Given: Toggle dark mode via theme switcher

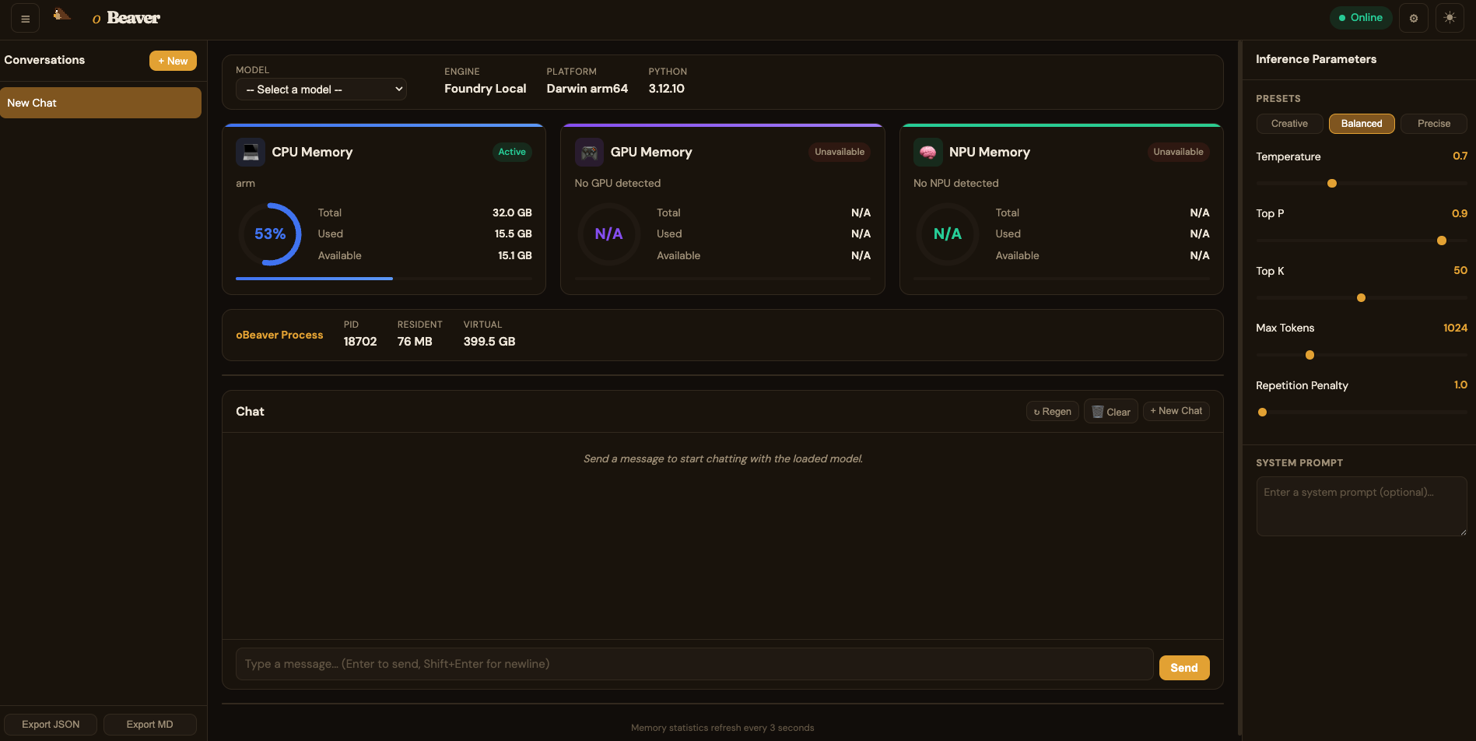Looking at the screenshot, I should (1450, 17).
